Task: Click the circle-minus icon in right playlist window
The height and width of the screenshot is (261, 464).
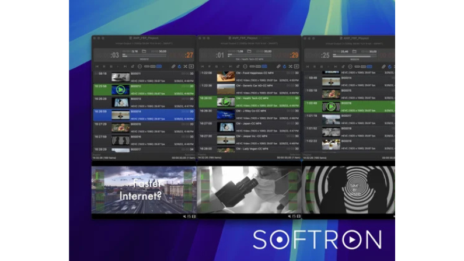Action: [x=350, y=67]
